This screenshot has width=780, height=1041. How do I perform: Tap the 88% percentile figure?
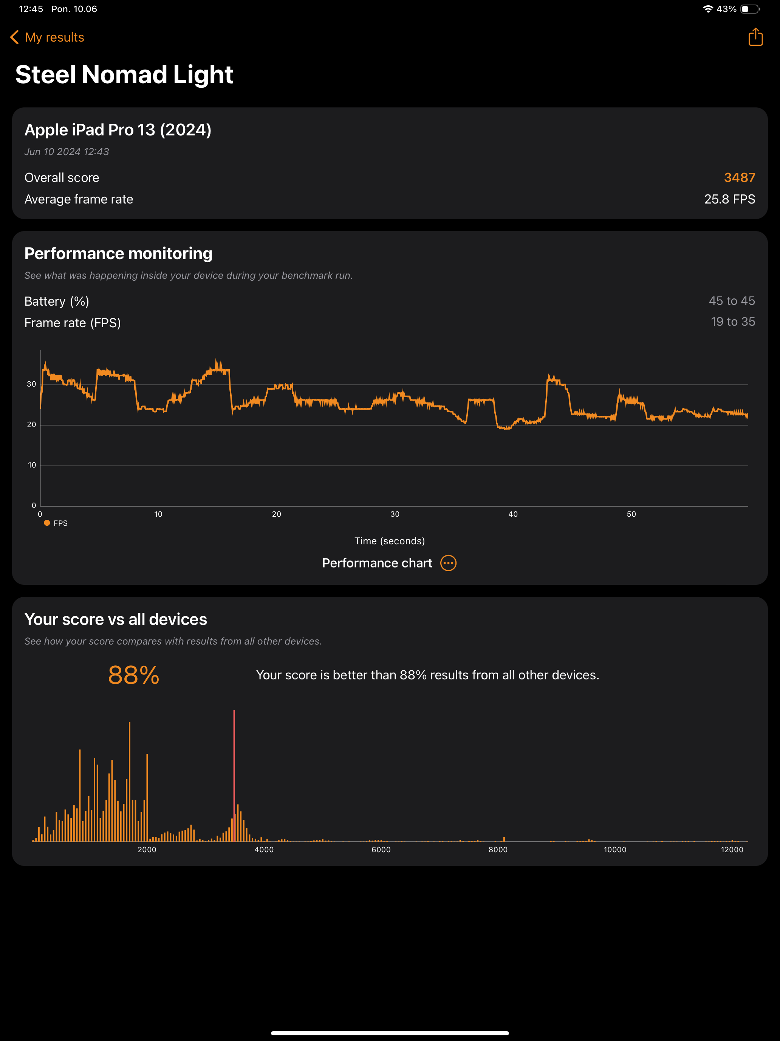(x=133, y=675)
